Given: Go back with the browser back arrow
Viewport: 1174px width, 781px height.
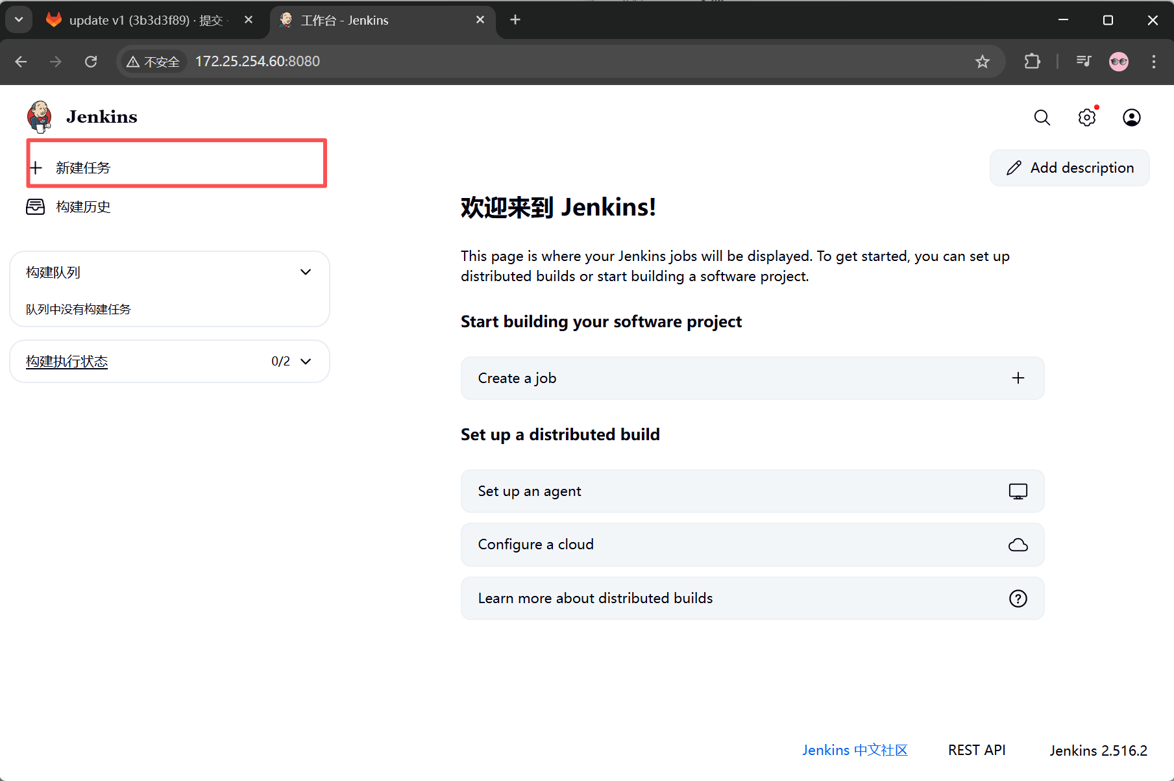Looking at the screenshot, I should [x=21, y=62].
